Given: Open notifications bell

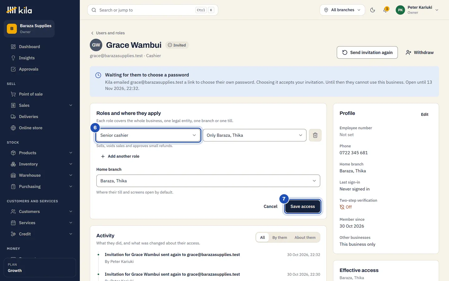Looking at the screenshot, I should (x=386, y=10).
